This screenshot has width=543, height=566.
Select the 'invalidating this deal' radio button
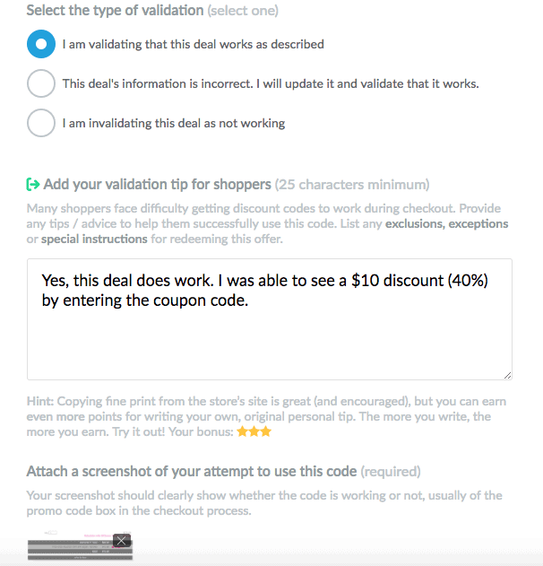pos(41,123)
